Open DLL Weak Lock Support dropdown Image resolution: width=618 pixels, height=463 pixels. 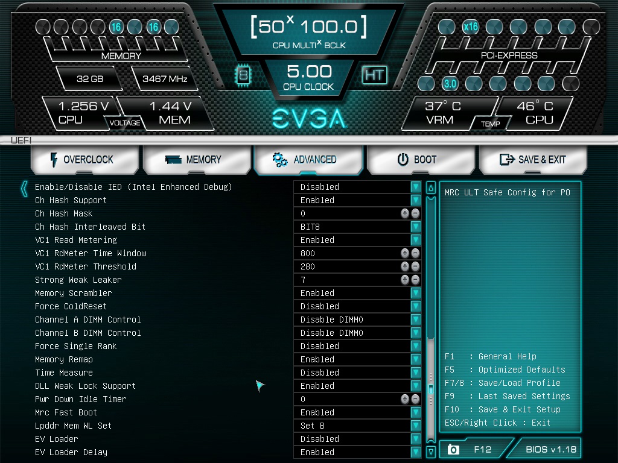coord(415,386)
